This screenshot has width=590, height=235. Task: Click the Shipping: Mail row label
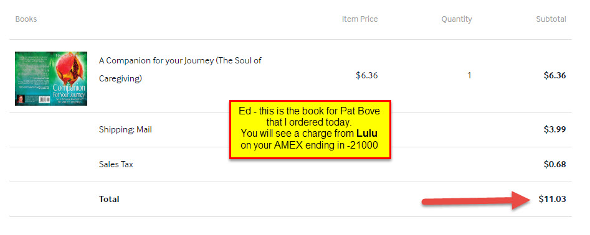coord(125,129)
